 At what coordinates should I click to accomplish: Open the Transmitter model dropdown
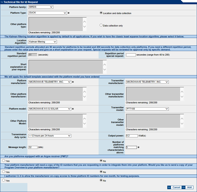(147, 109)
